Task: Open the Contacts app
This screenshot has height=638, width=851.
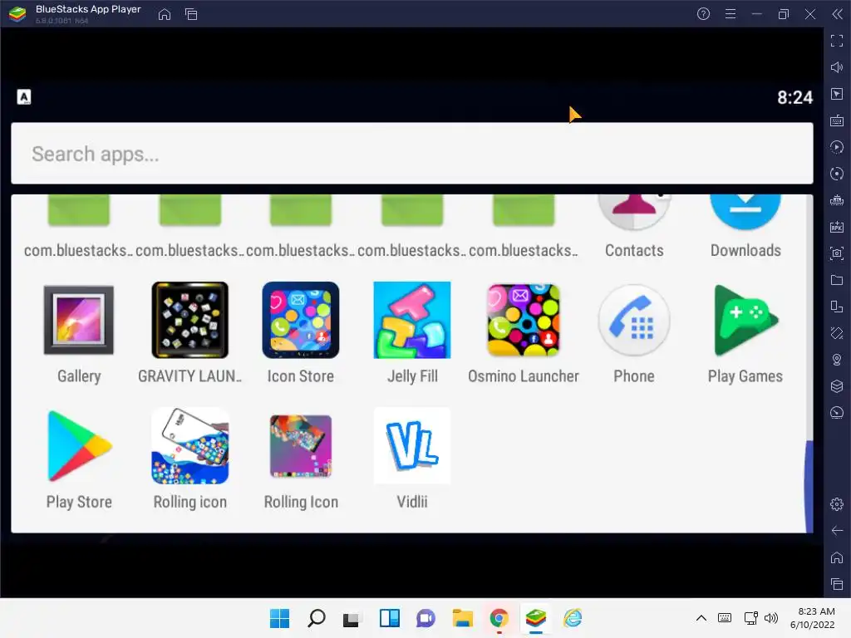Action: 634,213
